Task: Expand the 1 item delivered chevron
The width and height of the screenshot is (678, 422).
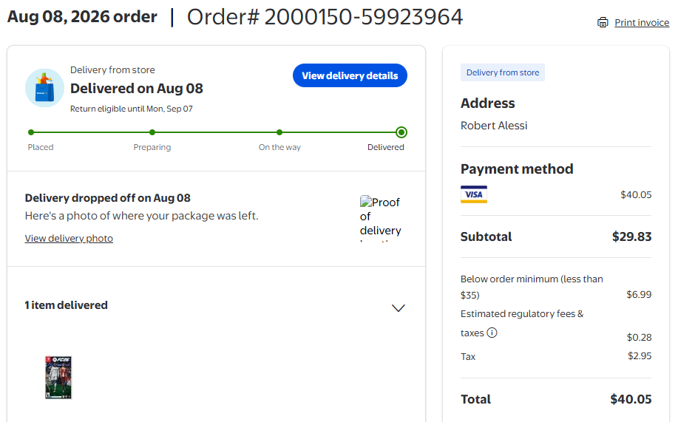Action: pos(398,308)
